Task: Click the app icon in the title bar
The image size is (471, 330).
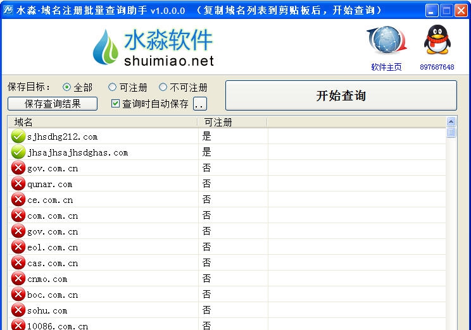Action: click(8, 10)
